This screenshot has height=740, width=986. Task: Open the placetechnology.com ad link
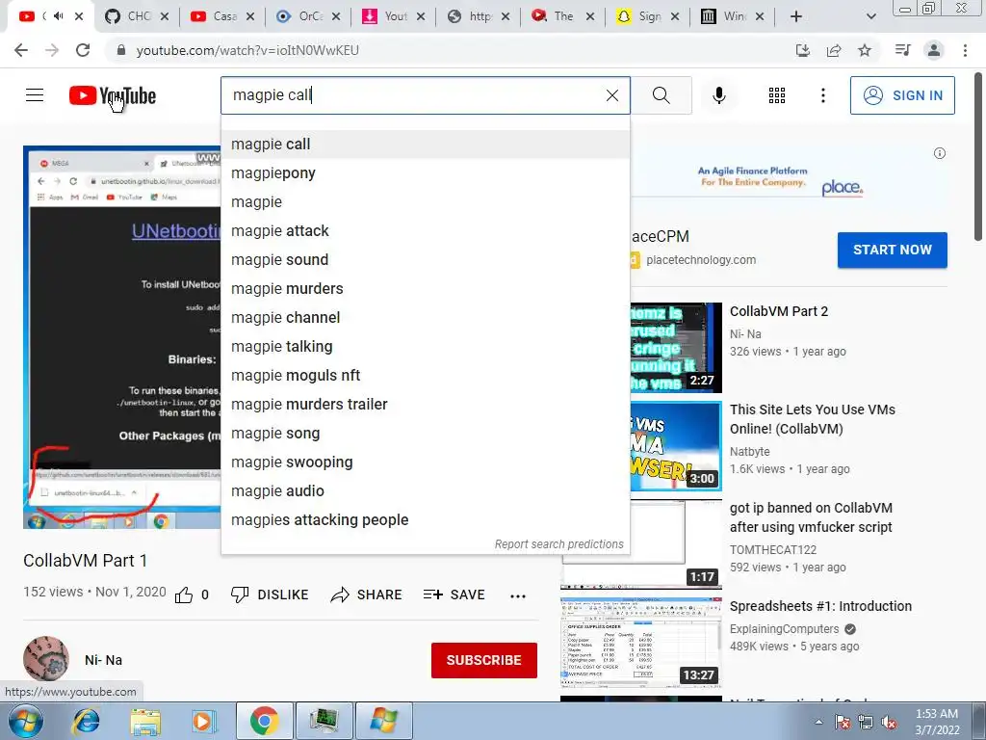point(701,260)
